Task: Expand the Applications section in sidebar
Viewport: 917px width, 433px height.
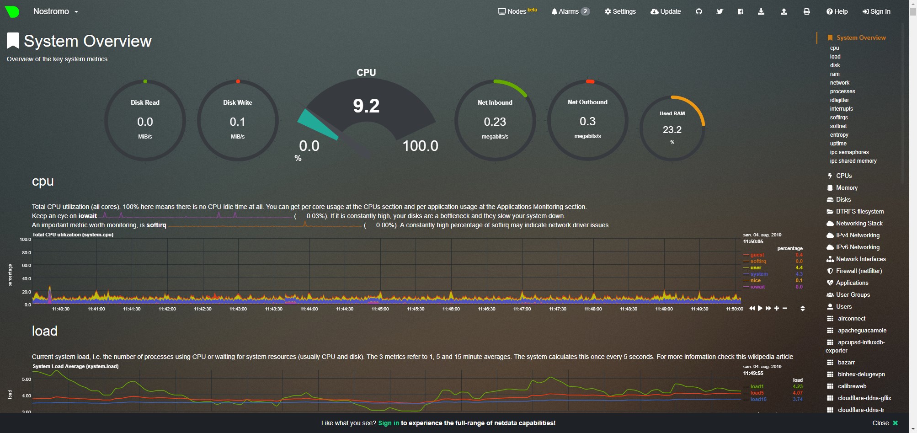Action: [852, 283]
